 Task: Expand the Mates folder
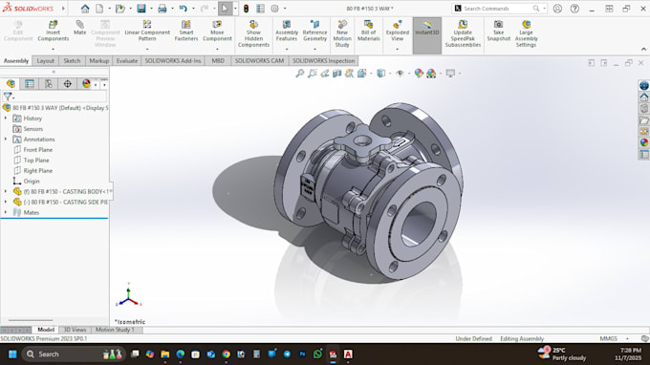click(6, 212)
